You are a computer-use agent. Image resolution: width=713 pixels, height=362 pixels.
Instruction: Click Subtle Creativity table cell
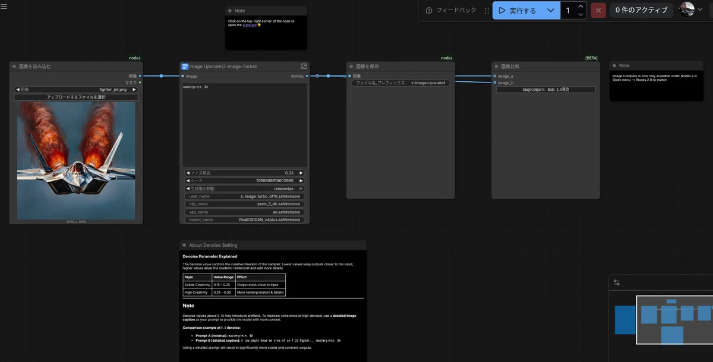point(197,285)
